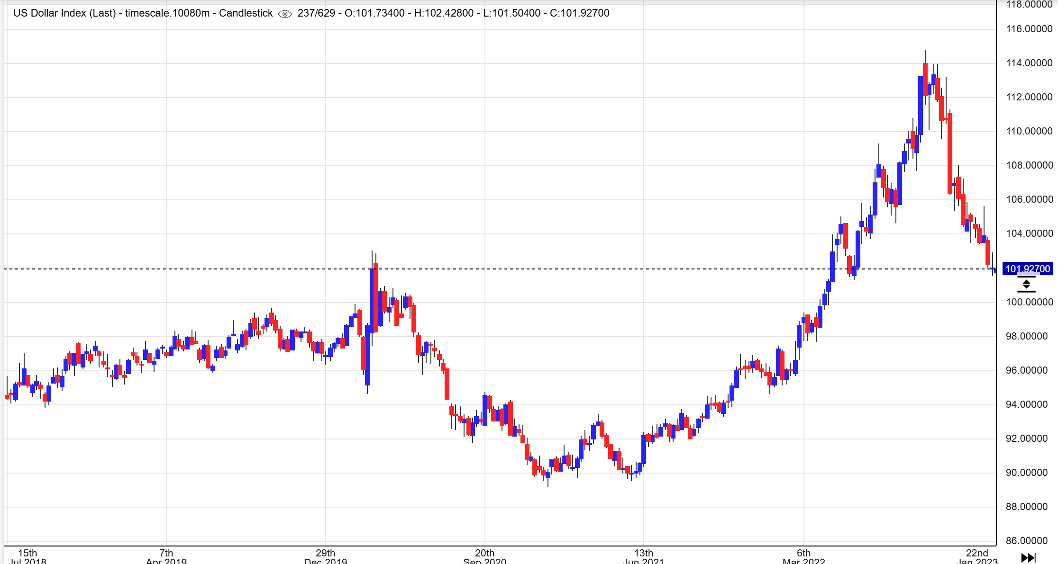
Task: Click the H:102.42800 high value in header
Action: [x=444, y=13]
